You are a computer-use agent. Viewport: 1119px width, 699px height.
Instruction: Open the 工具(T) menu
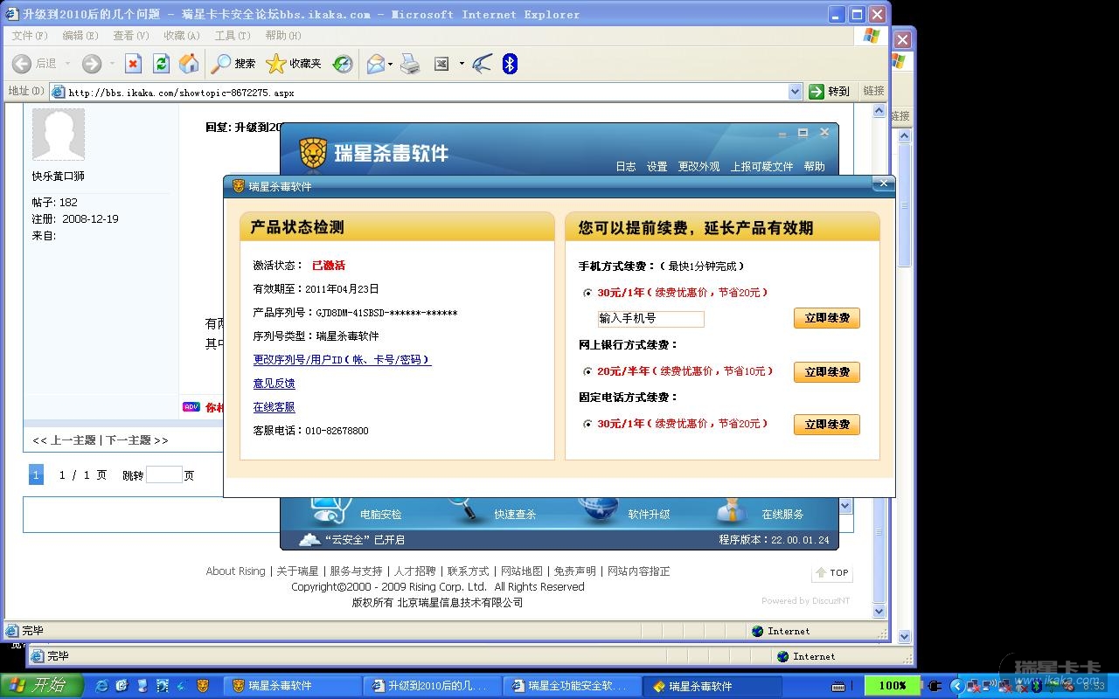coord(232,36)
